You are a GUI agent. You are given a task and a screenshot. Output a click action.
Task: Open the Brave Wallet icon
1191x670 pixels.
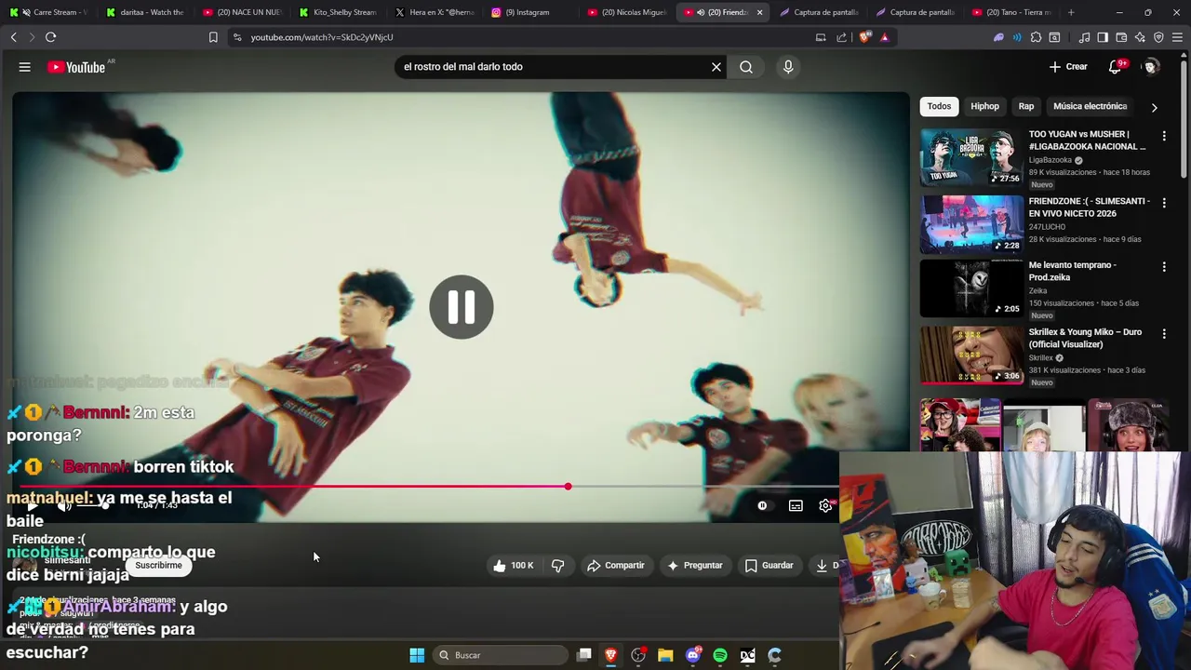(x=1121, y=37)
